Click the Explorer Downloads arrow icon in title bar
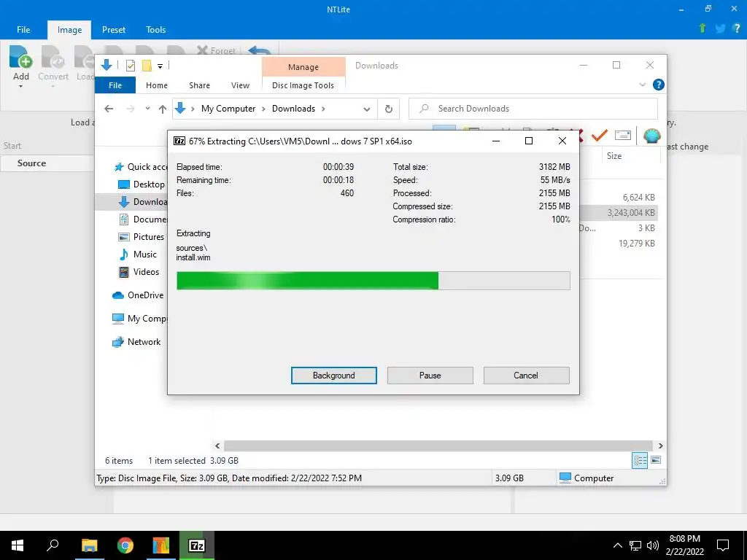The height and width of the screenshot is (560, 747). click(107, 65)
